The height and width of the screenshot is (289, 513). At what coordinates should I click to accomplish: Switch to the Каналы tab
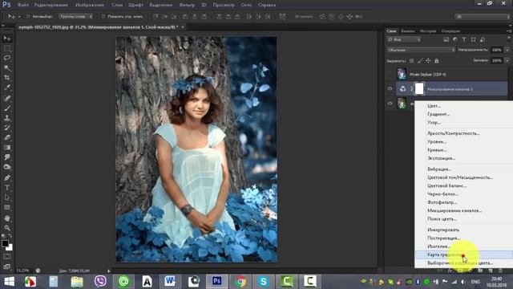point(408,31)
